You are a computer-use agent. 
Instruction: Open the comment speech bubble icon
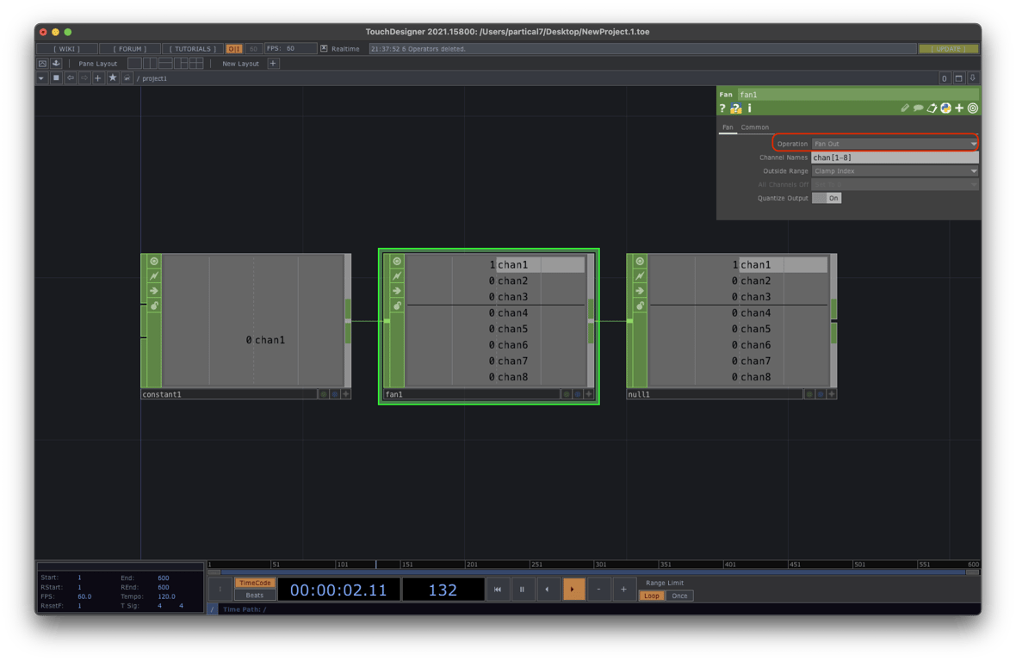pos(918,108)
